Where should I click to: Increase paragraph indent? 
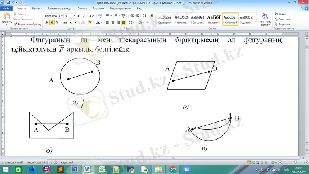point(138,16)
